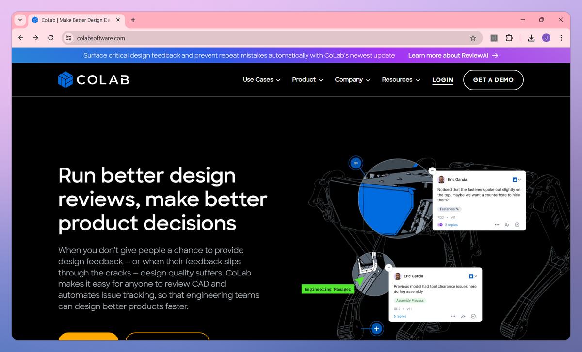Close the CoLab browser tab

tap(117, 20)
